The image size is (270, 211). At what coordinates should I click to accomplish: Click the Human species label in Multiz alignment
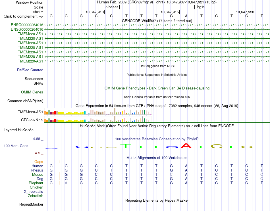[x=37, y=166]
